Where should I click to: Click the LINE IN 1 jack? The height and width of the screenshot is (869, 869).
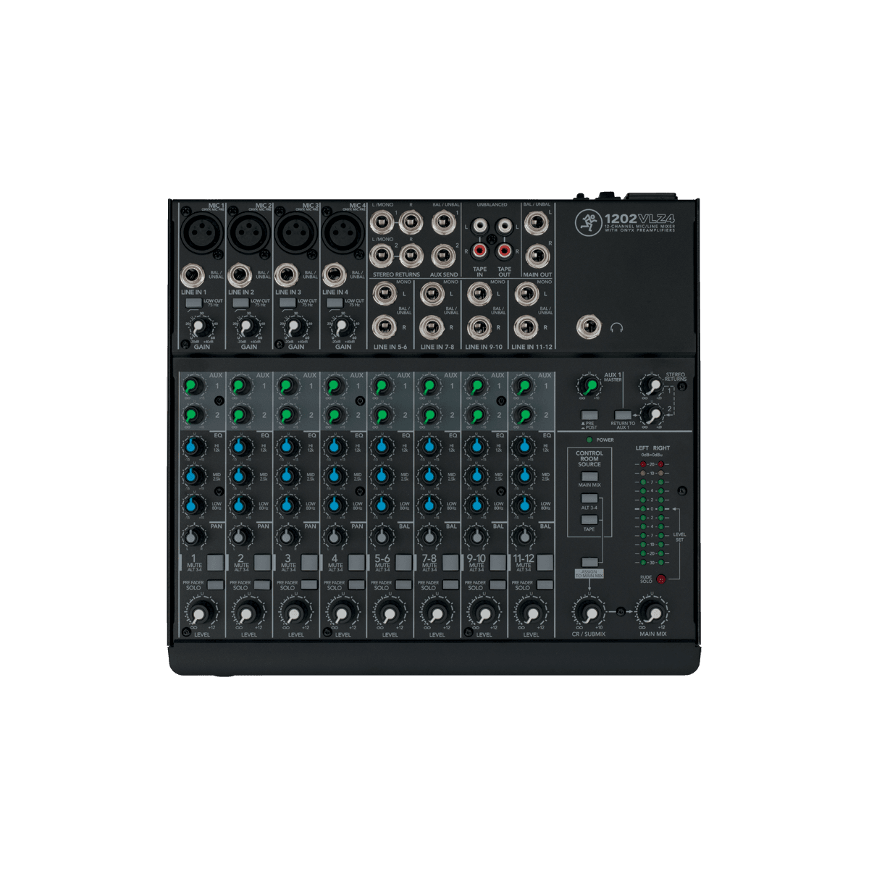click(x=193, y=276)
